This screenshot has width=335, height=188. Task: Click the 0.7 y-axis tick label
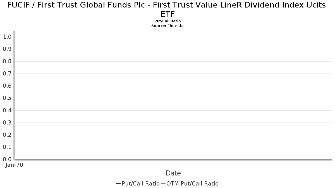[7, 74]
